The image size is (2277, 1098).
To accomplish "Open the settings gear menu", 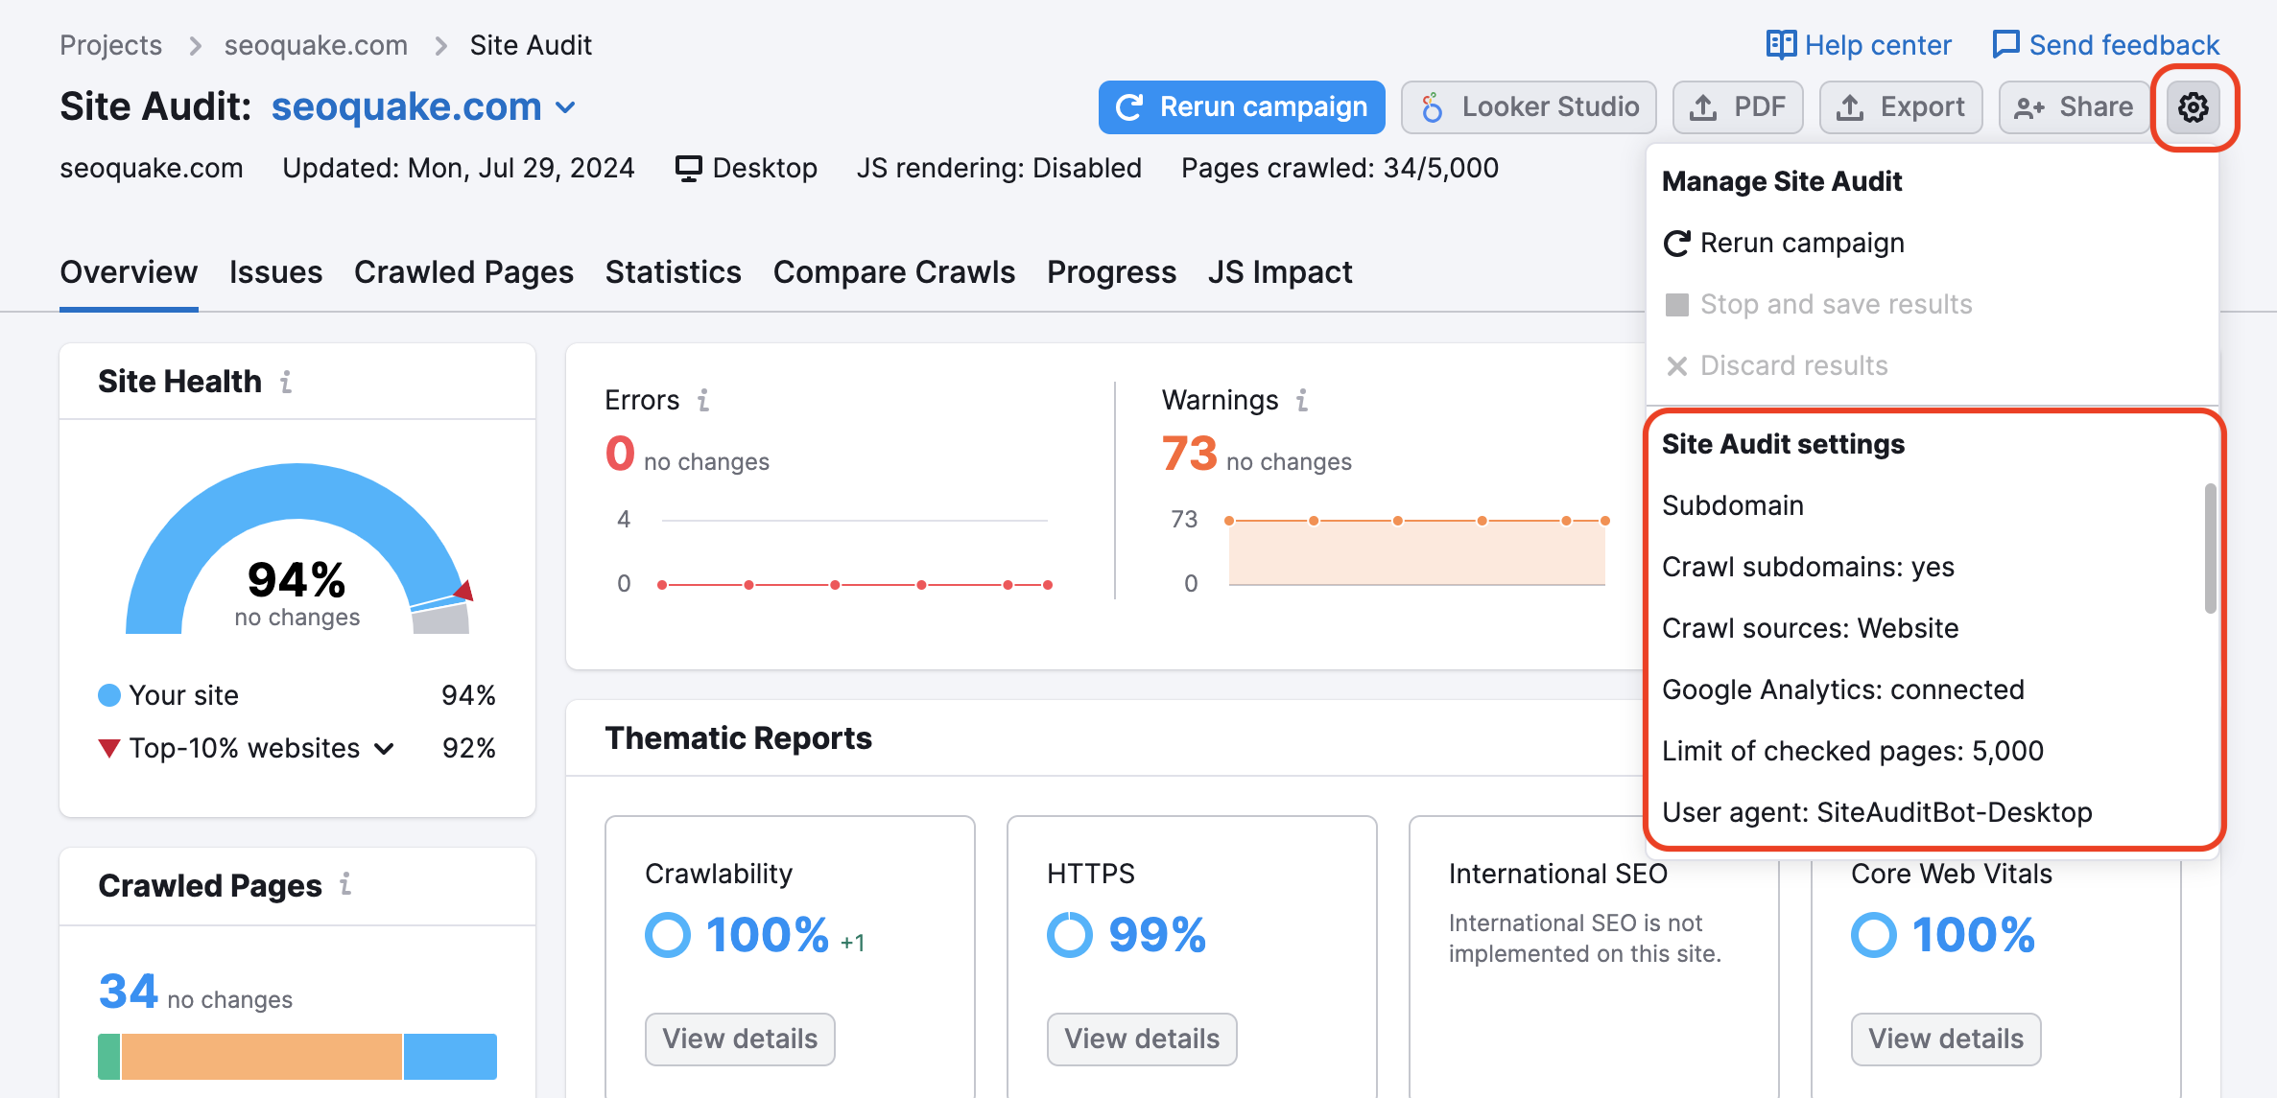I will 2194,107.
